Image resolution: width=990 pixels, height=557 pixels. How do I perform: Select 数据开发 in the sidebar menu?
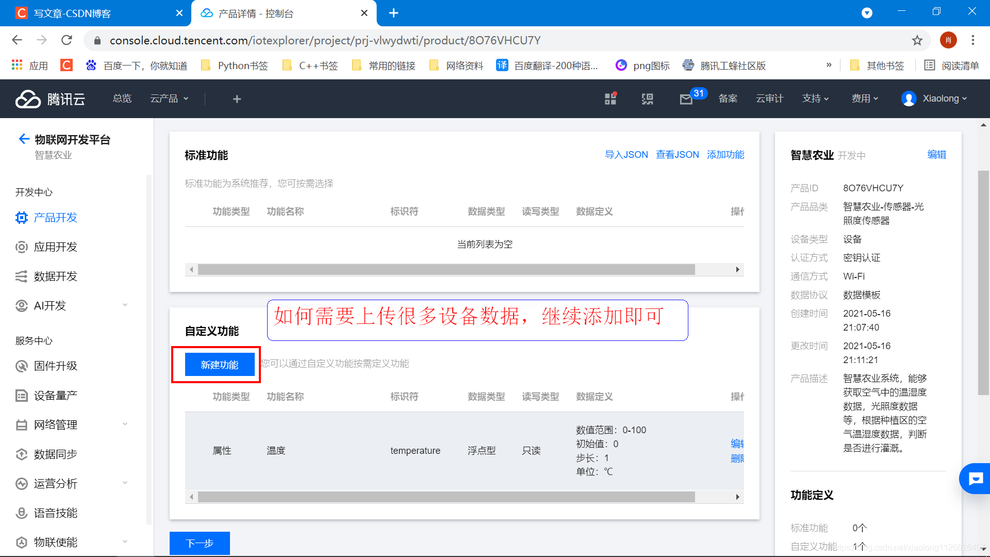point(55,276)
